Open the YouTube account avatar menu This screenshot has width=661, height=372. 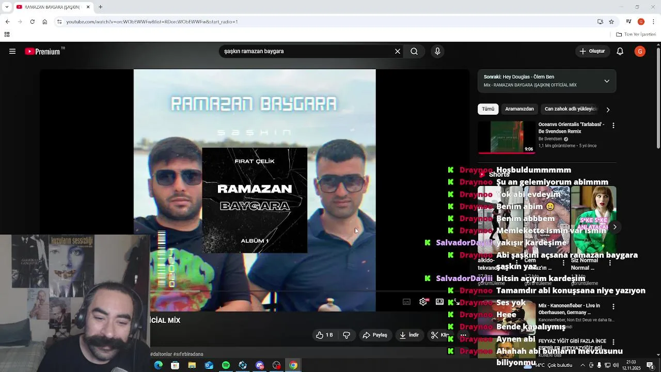640,51
